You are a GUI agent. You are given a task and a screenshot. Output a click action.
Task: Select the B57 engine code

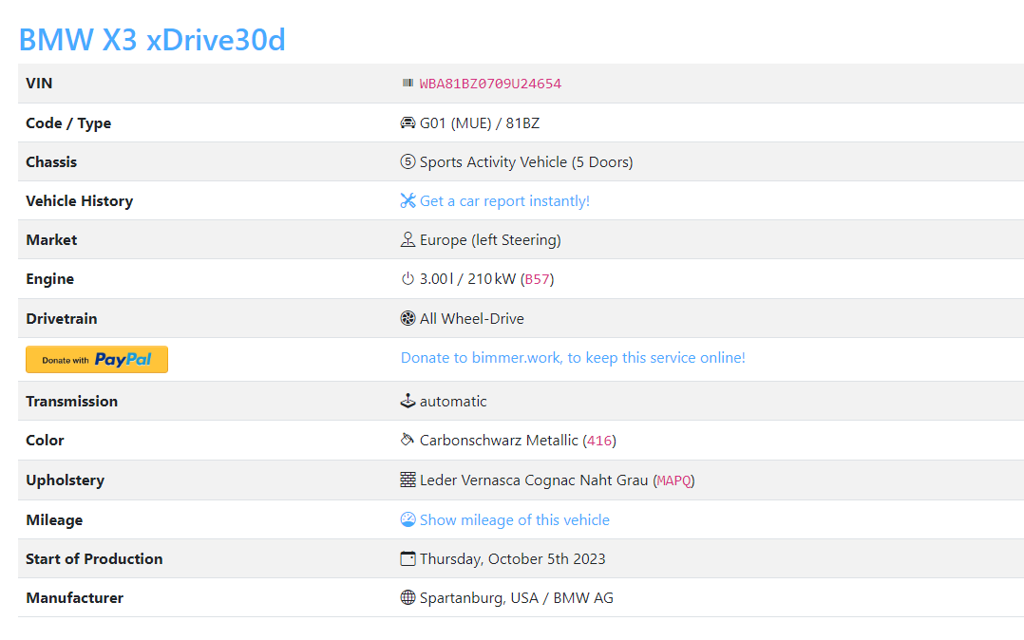point(538,279)
